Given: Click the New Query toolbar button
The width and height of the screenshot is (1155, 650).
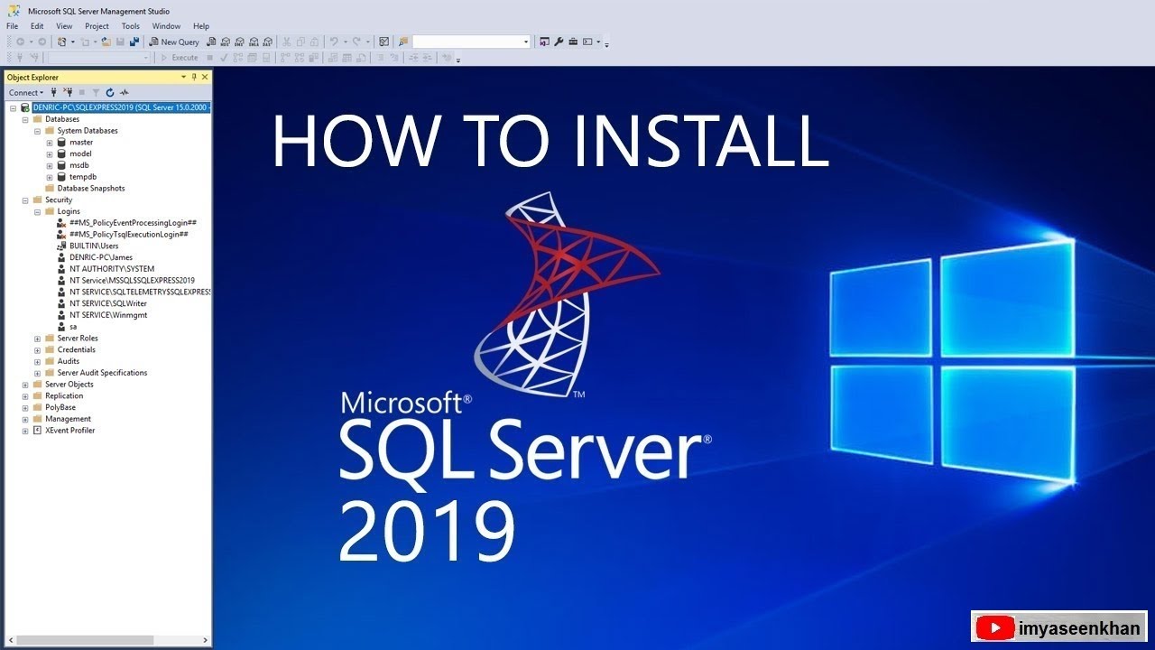Looking at the screenshot, I should [175, 42].
